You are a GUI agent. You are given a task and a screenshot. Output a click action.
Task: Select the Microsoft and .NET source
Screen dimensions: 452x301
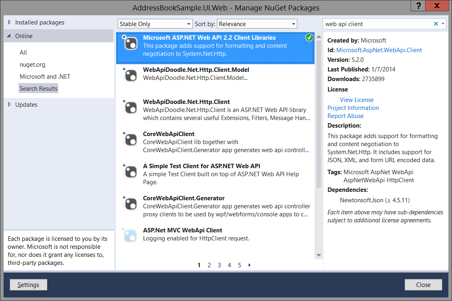click(x=45, y=77)
